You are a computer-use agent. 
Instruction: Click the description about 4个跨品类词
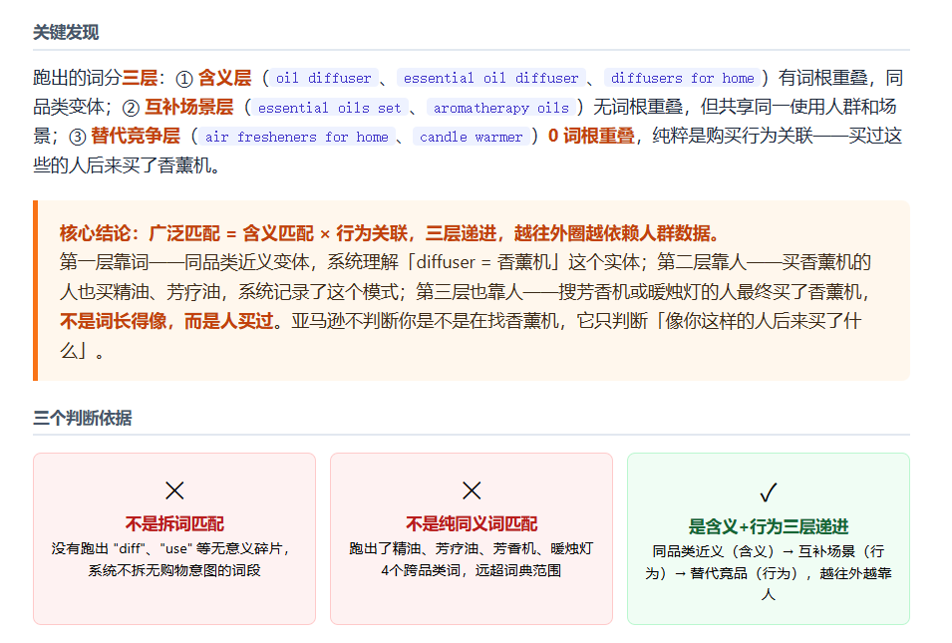coord(472,559)
